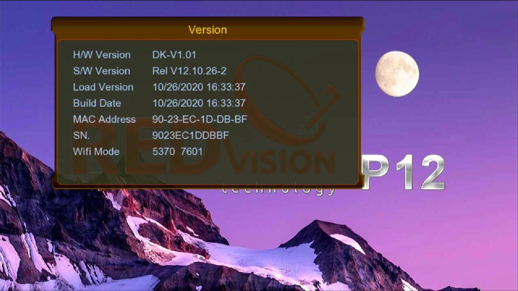The height and width of the screenshot is (291, 518).
Task: Select the SN. label
Action: tap(81, 136)
